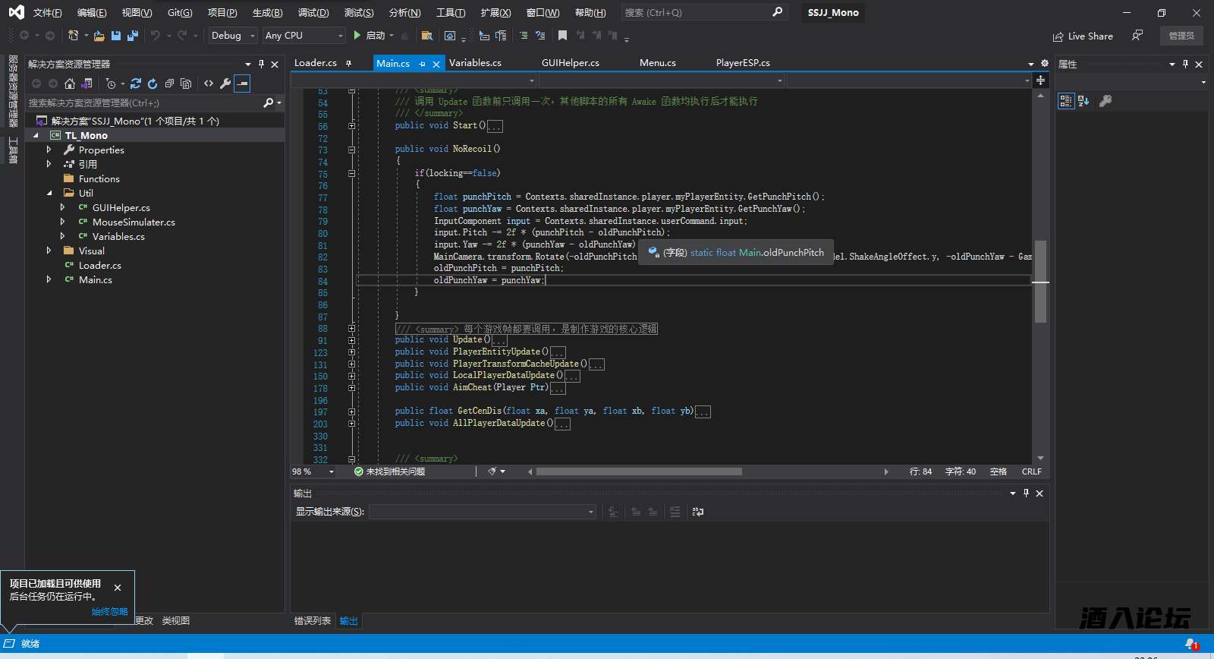Expand the collapsed Update() method at line 91

[x=351, y=340]
